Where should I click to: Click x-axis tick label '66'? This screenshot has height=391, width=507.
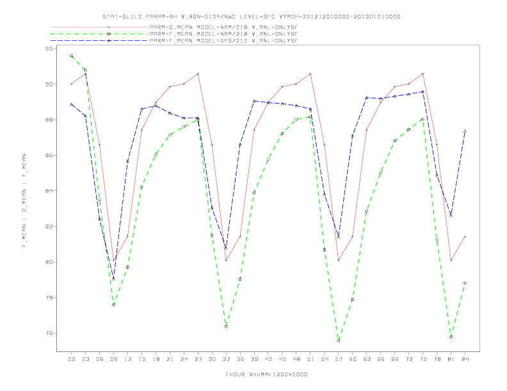click(381, 359)
